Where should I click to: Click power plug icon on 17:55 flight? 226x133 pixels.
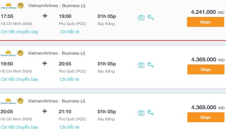tap(151, 17)
